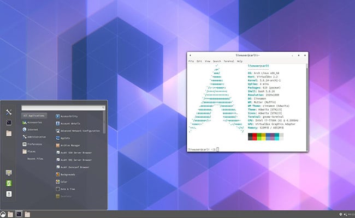Screen dimensions: 355x218
Task: Click the 'DE: Cinnamon' line in terminal
Action: pos(257,99)
